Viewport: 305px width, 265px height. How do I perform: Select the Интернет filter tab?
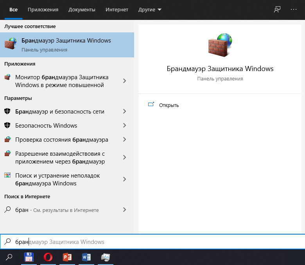coord(117,9)
